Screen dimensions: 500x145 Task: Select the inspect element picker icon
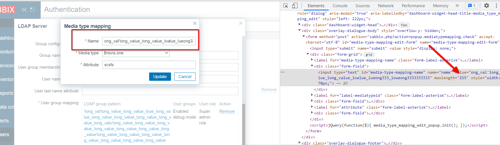point(286,6)
